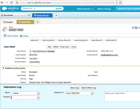Open new subtab with plus button
This screenshot has height=109, width=140.
tap(38, 22)
